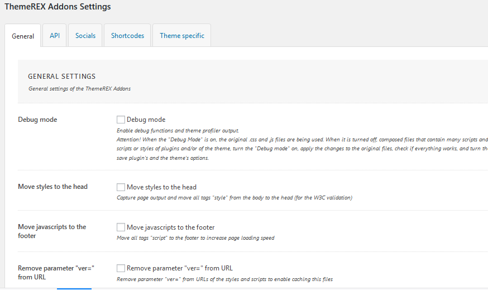Click the left-hand Debug mode row heading

click(x=37, y=120)
